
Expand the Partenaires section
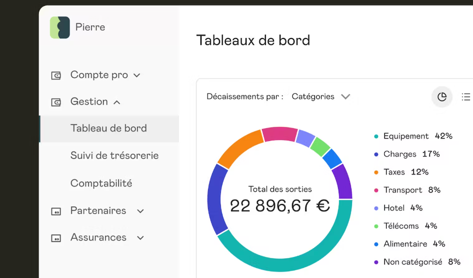(140, 211)
